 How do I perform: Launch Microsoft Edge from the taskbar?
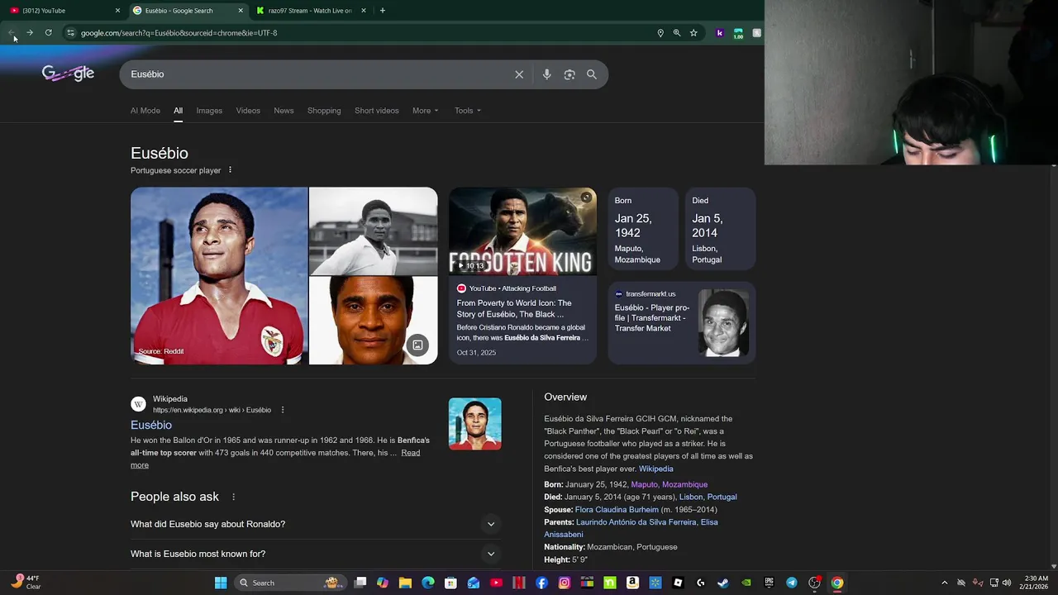click(428, 583)
